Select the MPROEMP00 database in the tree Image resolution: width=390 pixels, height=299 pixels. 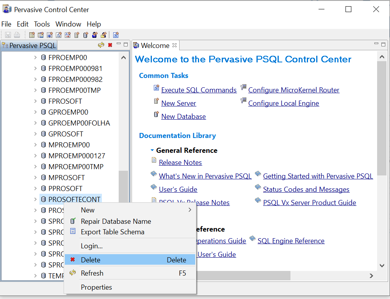69,145
